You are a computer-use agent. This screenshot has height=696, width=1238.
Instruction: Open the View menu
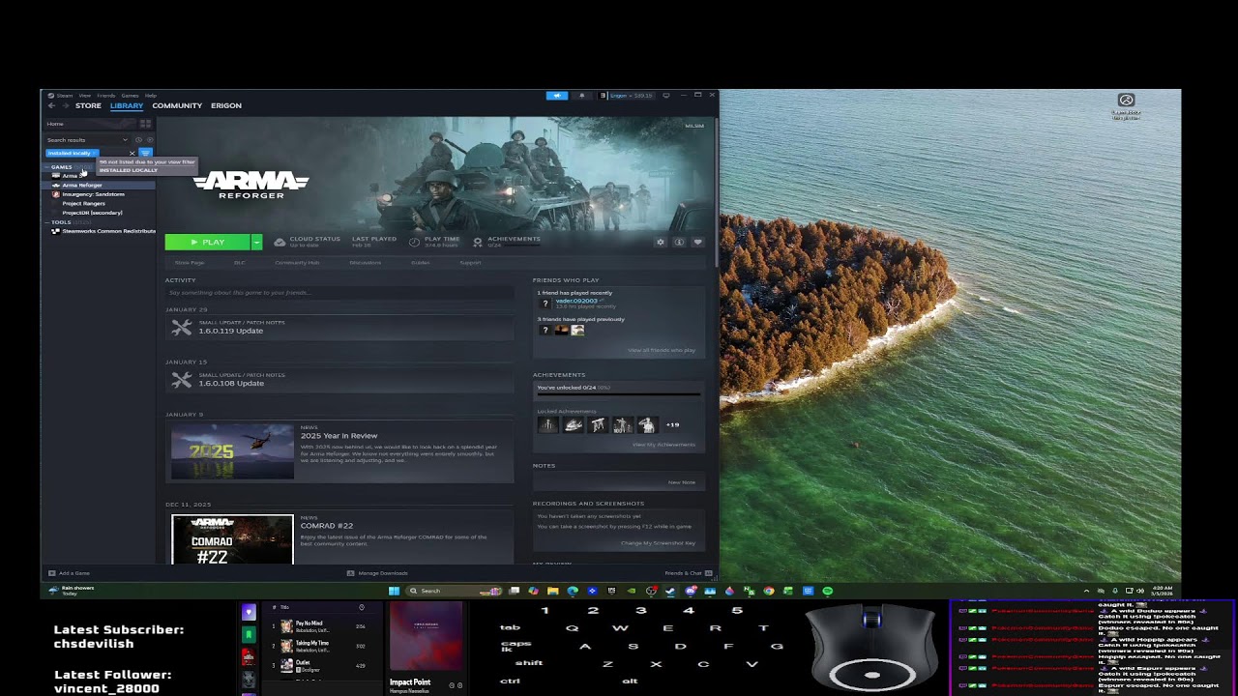coord(85,96)
